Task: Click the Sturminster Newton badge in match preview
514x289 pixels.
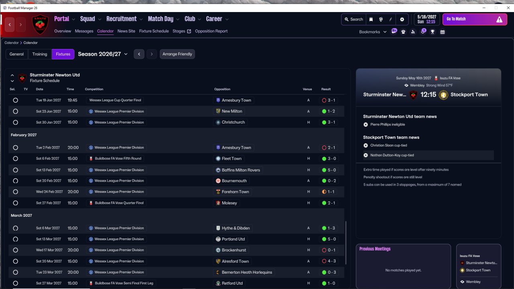Action: coord(413,95)
